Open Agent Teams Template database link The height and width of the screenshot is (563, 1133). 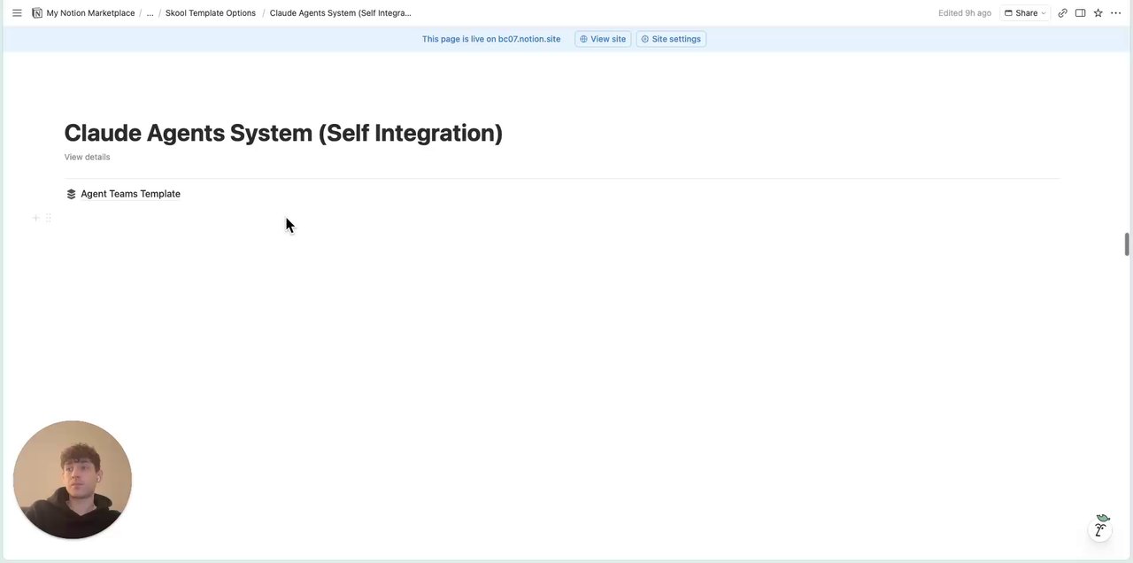click(x=130, y=194)
